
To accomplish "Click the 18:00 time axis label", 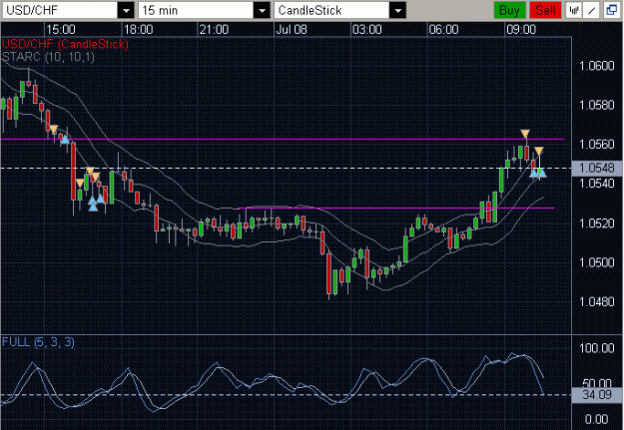I will tap(138, 30).
